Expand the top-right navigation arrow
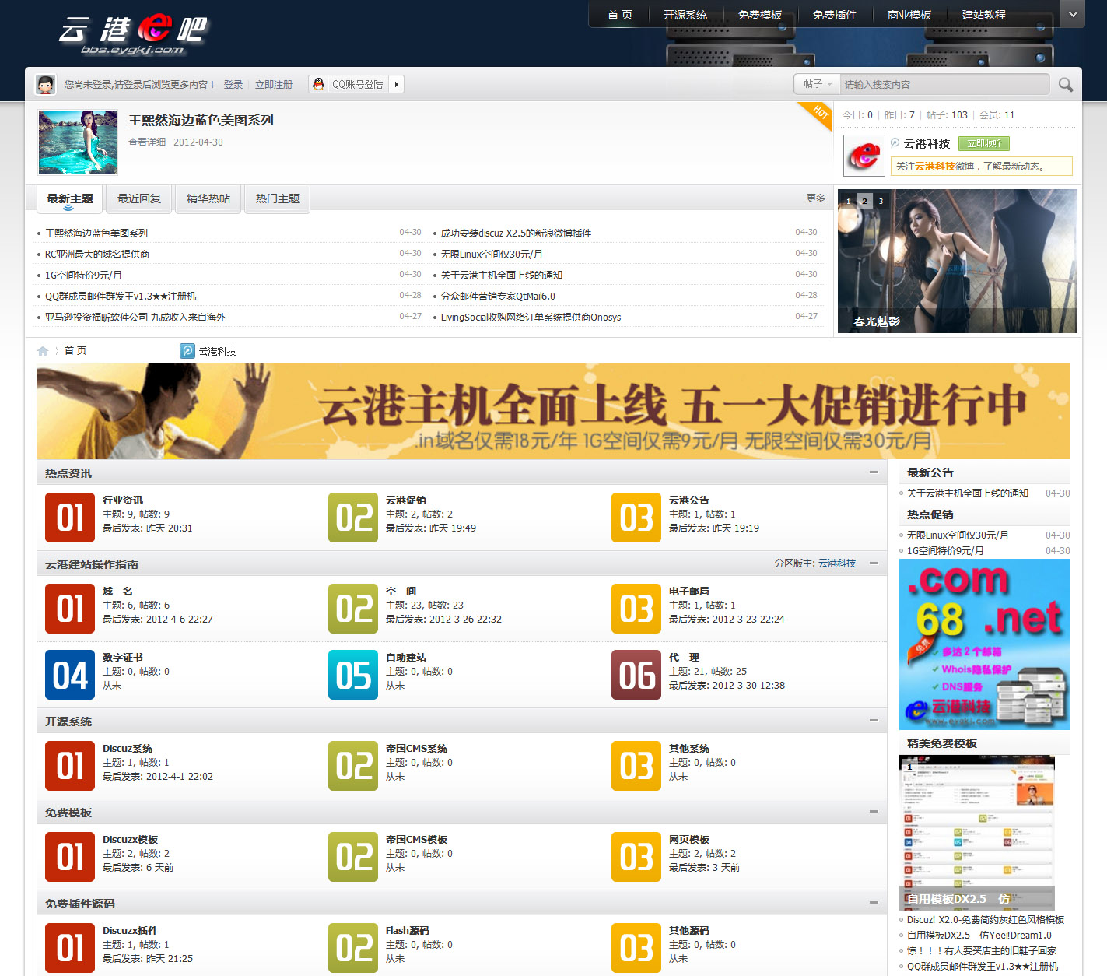 [1073, 14]
